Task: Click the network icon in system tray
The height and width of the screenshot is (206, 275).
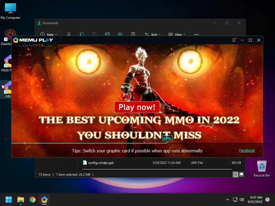Action: click(235, 200)
